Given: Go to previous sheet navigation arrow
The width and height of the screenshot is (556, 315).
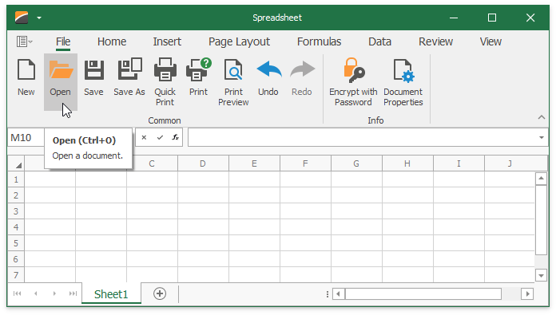Looking at the screenshot, I should [x=35, y=293].
